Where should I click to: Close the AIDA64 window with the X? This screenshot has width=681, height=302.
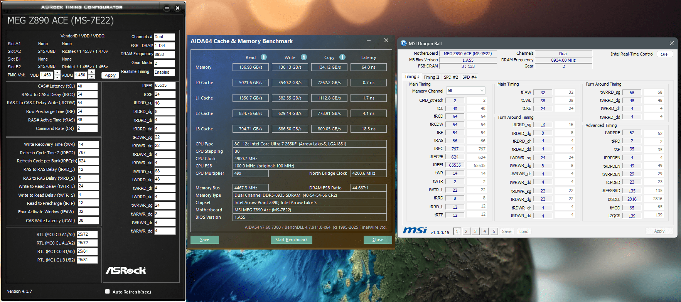coord(386,40)
